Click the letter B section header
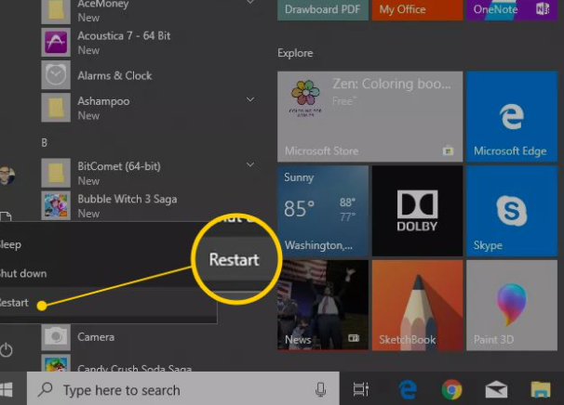Viewport: 564px width, 405px height. tap(45, 143)
